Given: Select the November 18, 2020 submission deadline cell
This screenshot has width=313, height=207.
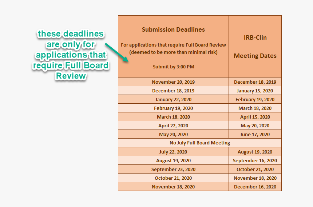Looking at the screenshot, I should (x=173, y=187).
